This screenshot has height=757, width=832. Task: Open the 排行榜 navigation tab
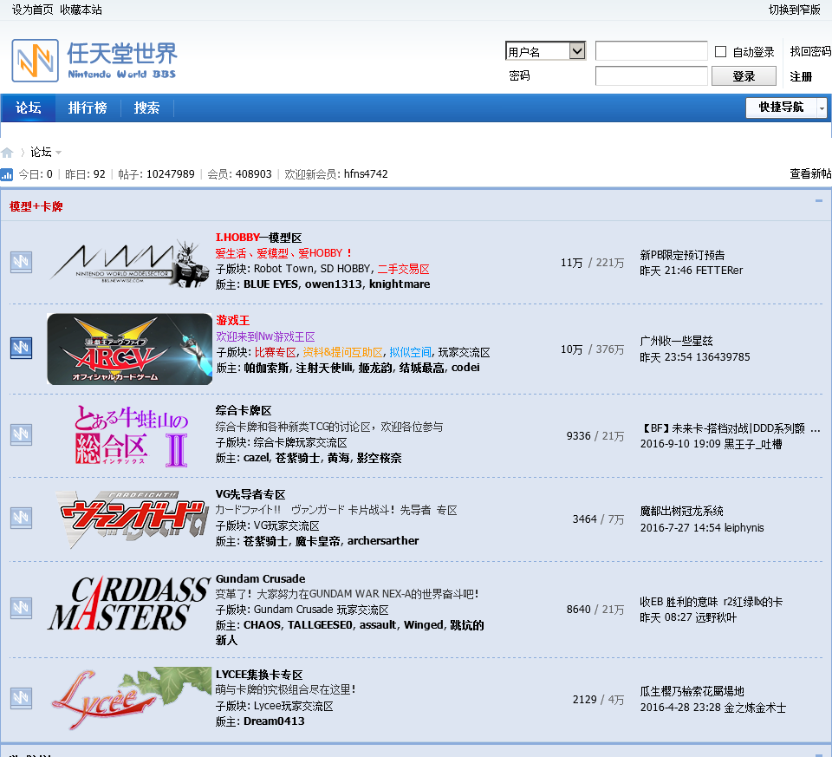click(x=88, y=108)
